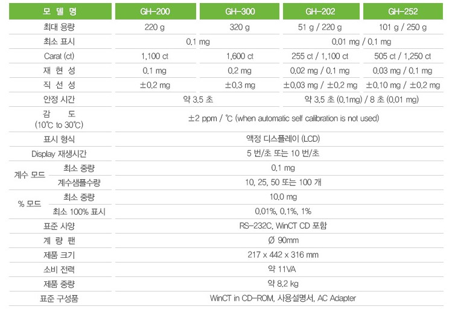Viewport: 452px width, 309px height.
Task: Select the RS-232C, WinCT CD 포함 cell
Action: pos(283,226)
